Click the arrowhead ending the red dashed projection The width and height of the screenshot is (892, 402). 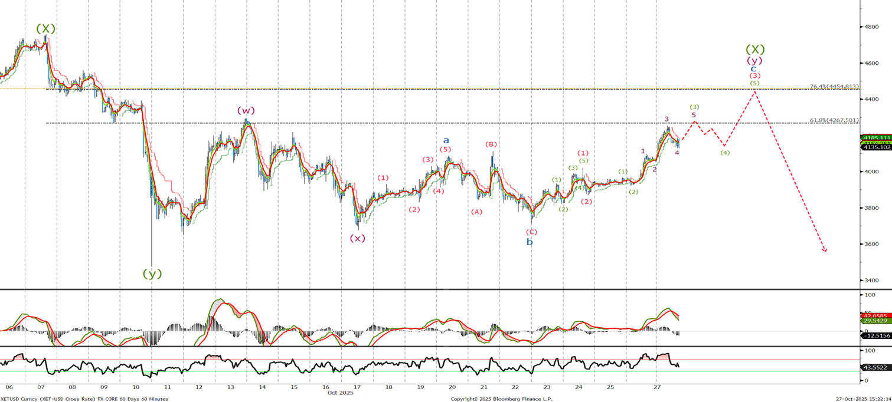(825, 251)
